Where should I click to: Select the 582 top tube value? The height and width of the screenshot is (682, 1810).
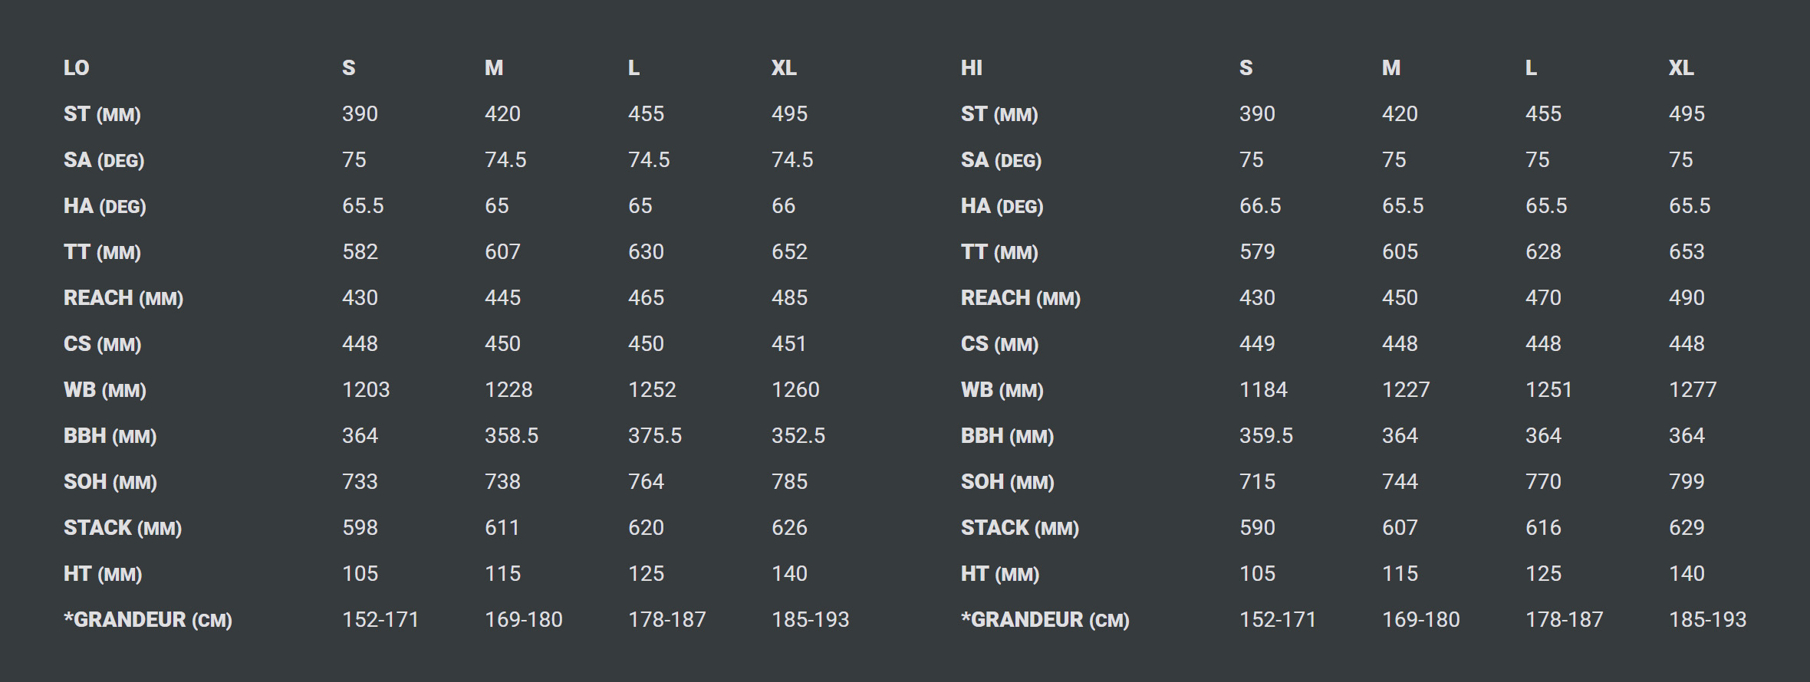click(x=360, y=252)
